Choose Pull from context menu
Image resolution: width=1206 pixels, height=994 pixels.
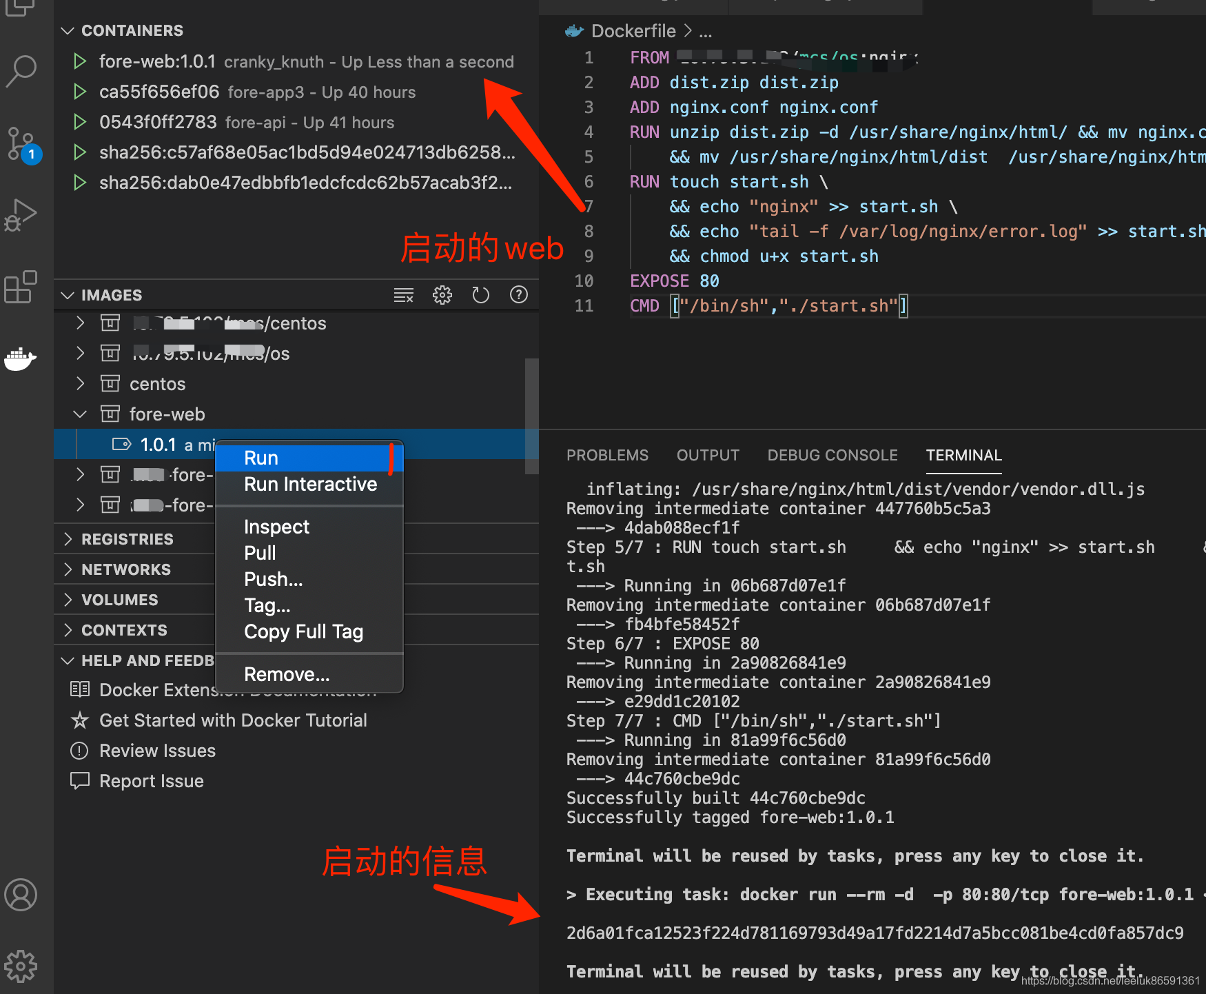coord(309,553)
